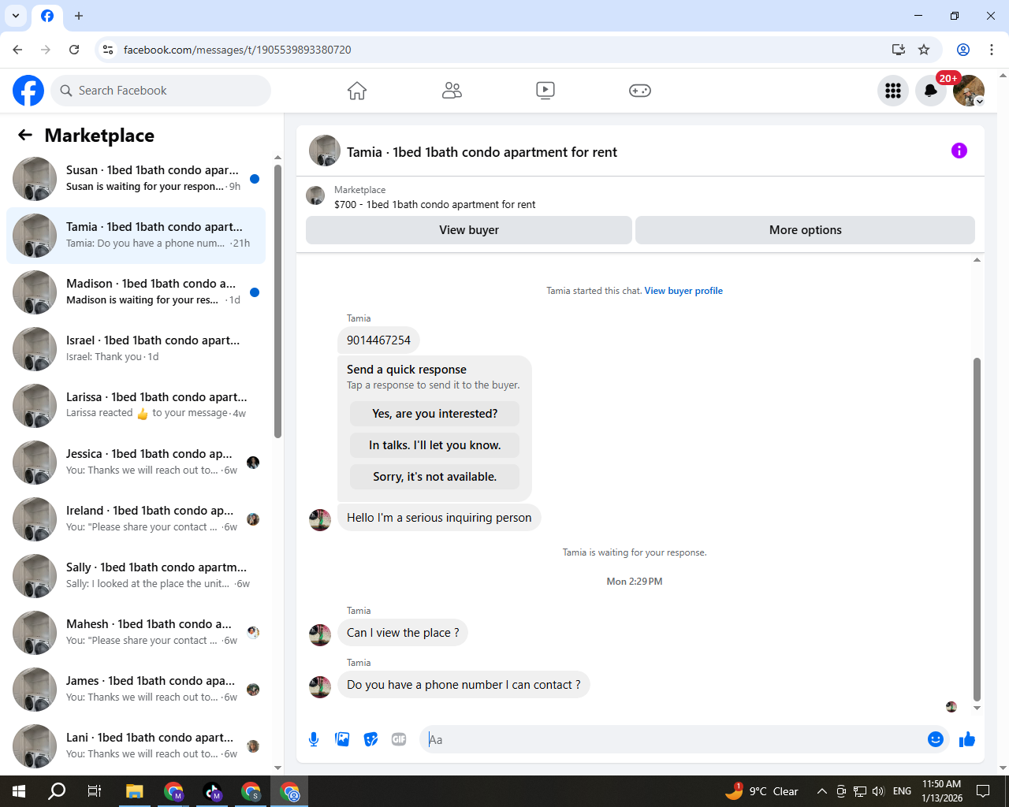Viewport: 1009px width, 807px height.
Task: Click message 'Do you have a phone number I can contact ?'
Action: click(x=464, y=685)
